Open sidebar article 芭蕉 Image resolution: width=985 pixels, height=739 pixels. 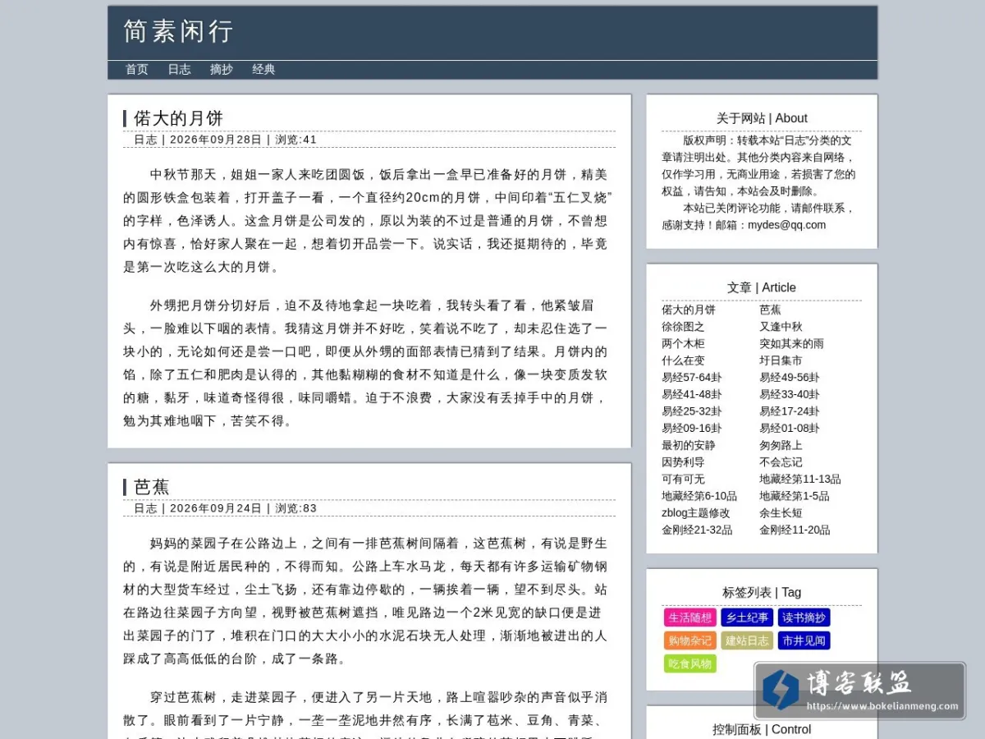770,310
